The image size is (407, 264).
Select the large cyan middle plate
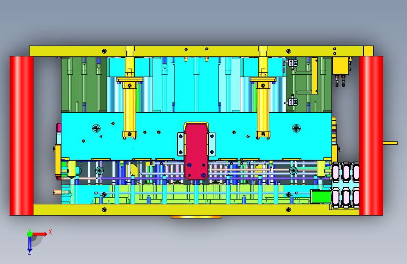point(196,136)
